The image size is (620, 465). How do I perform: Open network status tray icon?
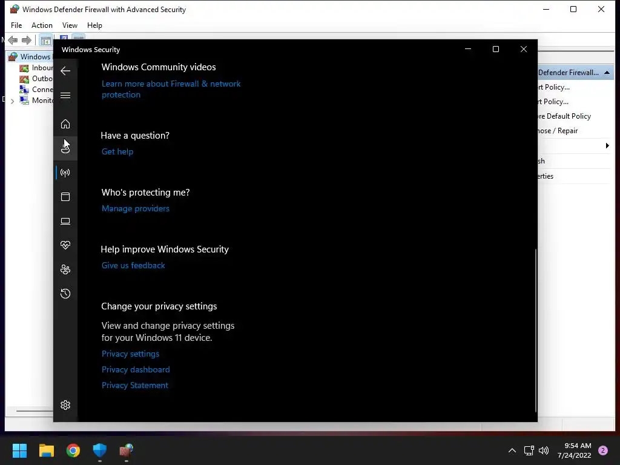point(529,450)
